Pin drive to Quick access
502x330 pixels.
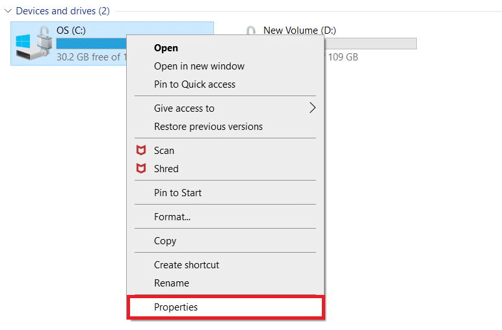click(194, 84)
